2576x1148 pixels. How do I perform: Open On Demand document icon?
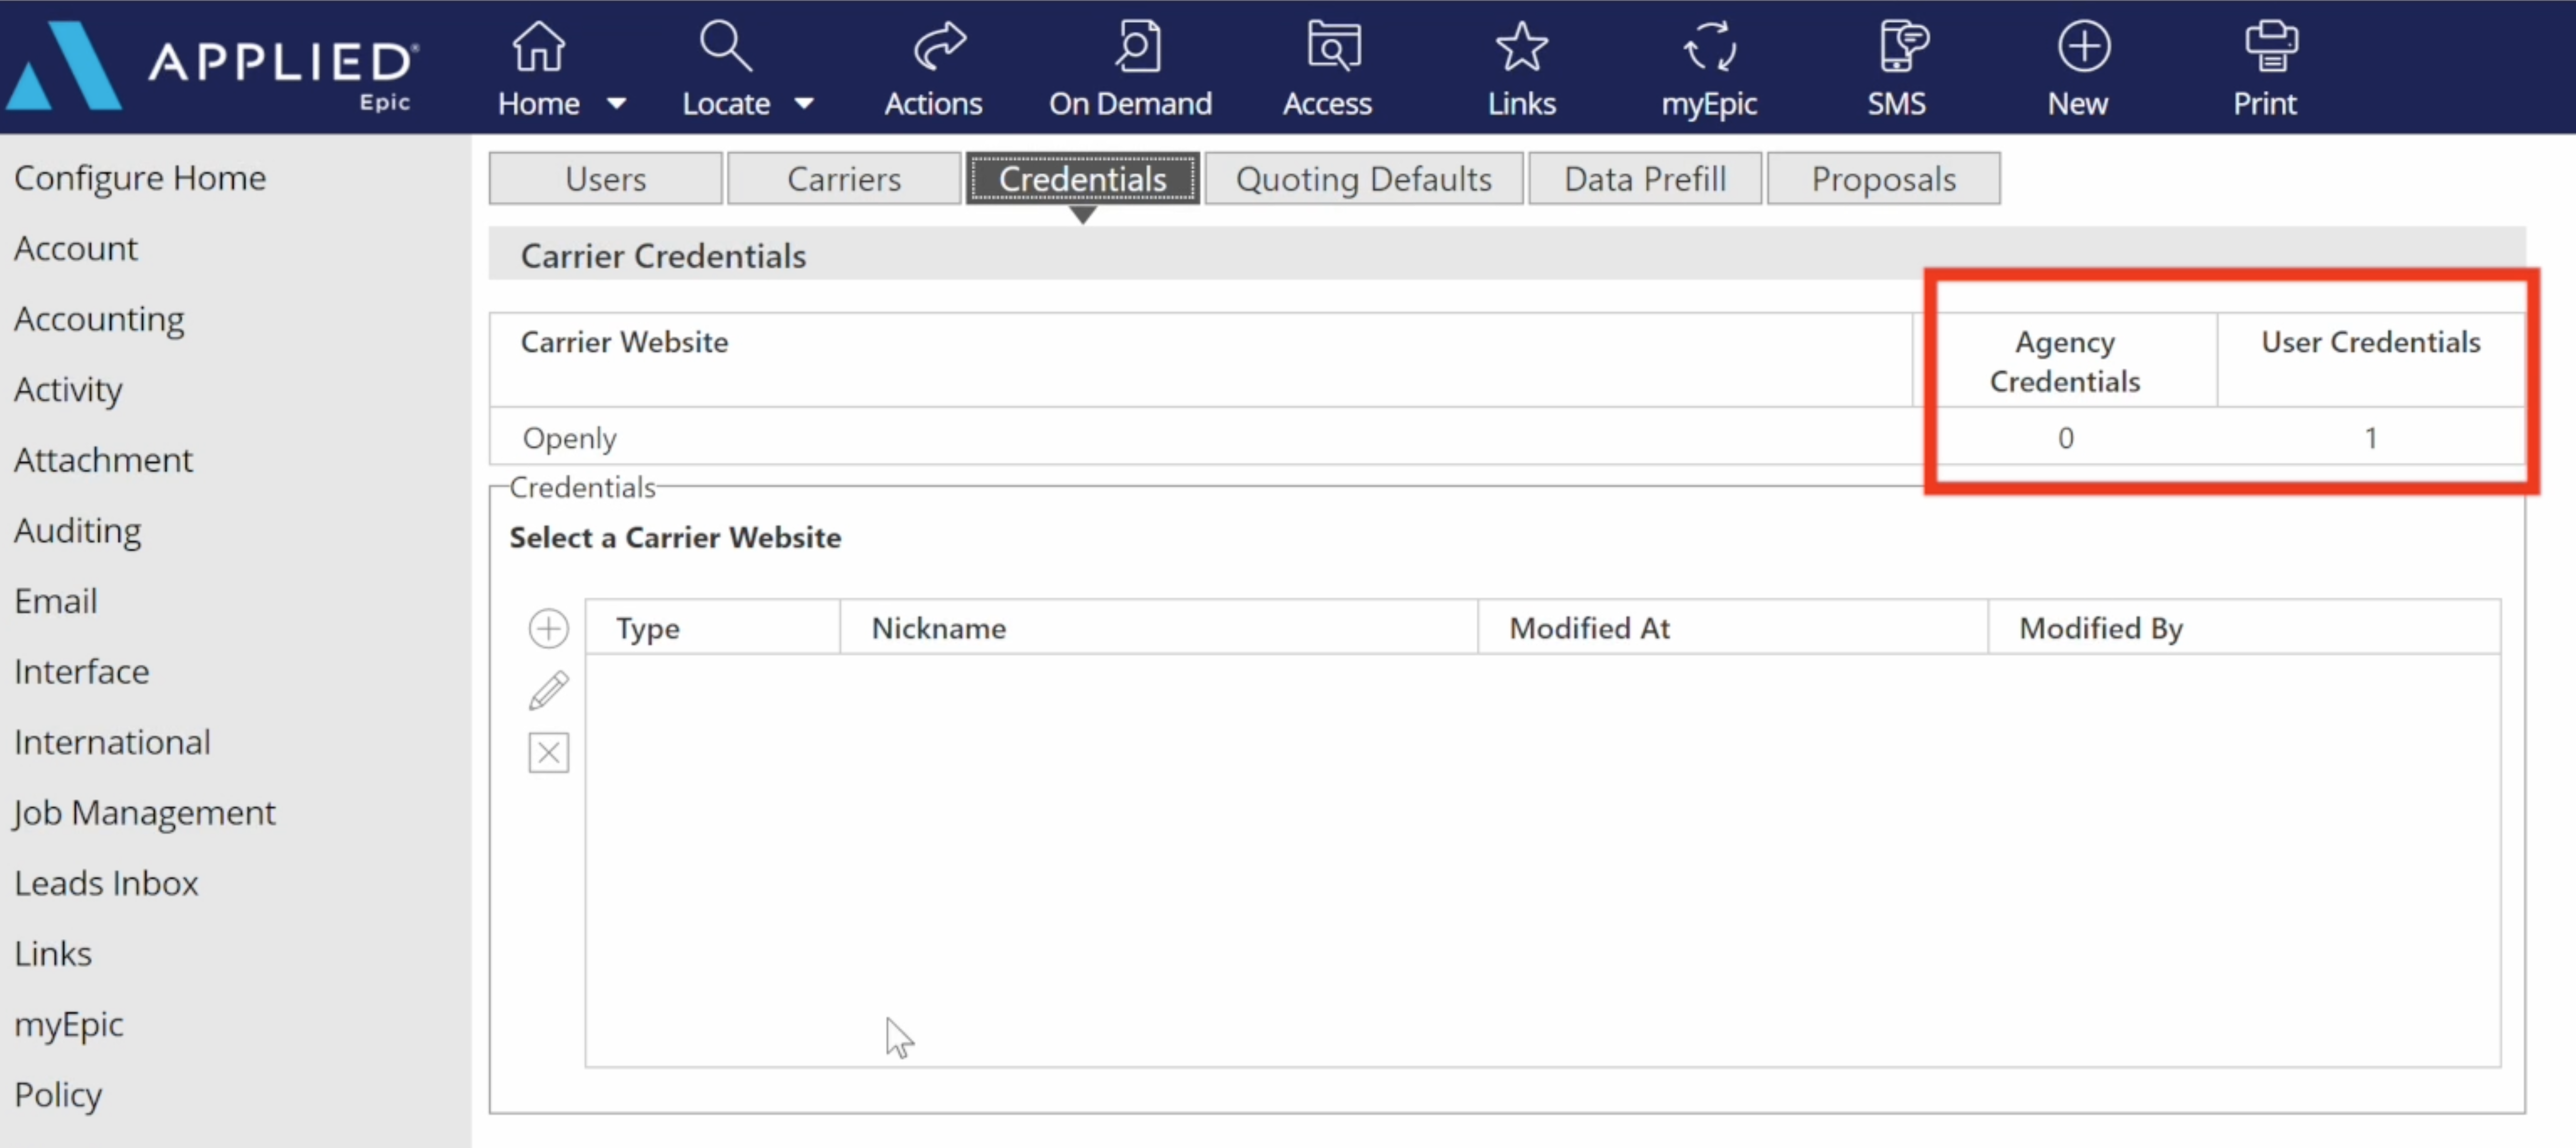click(1138, 46)
